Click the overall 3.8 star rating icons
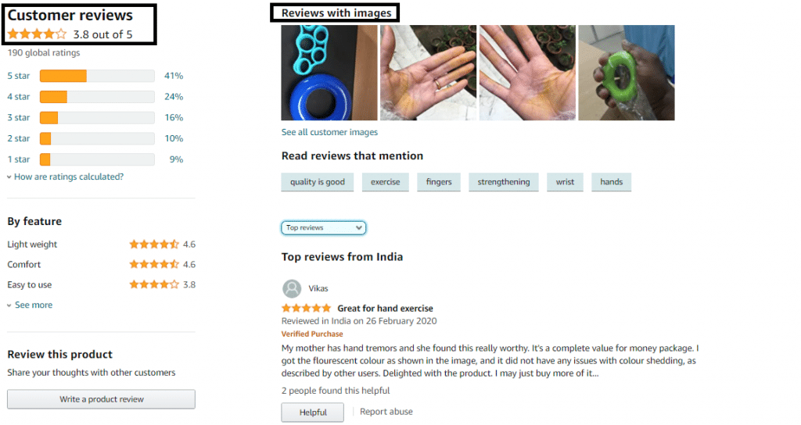The image size is (801, 425). point(37,34)
